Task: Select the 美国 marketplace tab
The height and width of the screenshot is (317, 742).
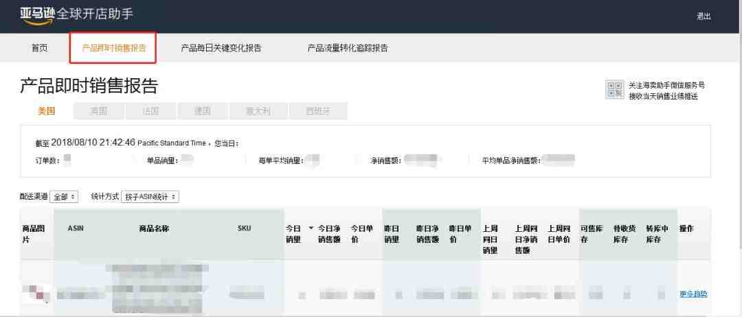Action: (47, 111)
